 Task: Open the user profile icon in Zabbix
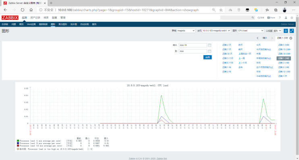(x=286, y=18)
